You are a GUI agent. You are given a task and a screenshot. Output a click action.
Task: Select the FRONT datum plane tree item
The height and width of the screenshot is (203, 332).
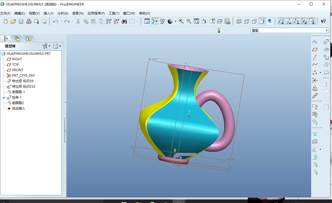18,70
